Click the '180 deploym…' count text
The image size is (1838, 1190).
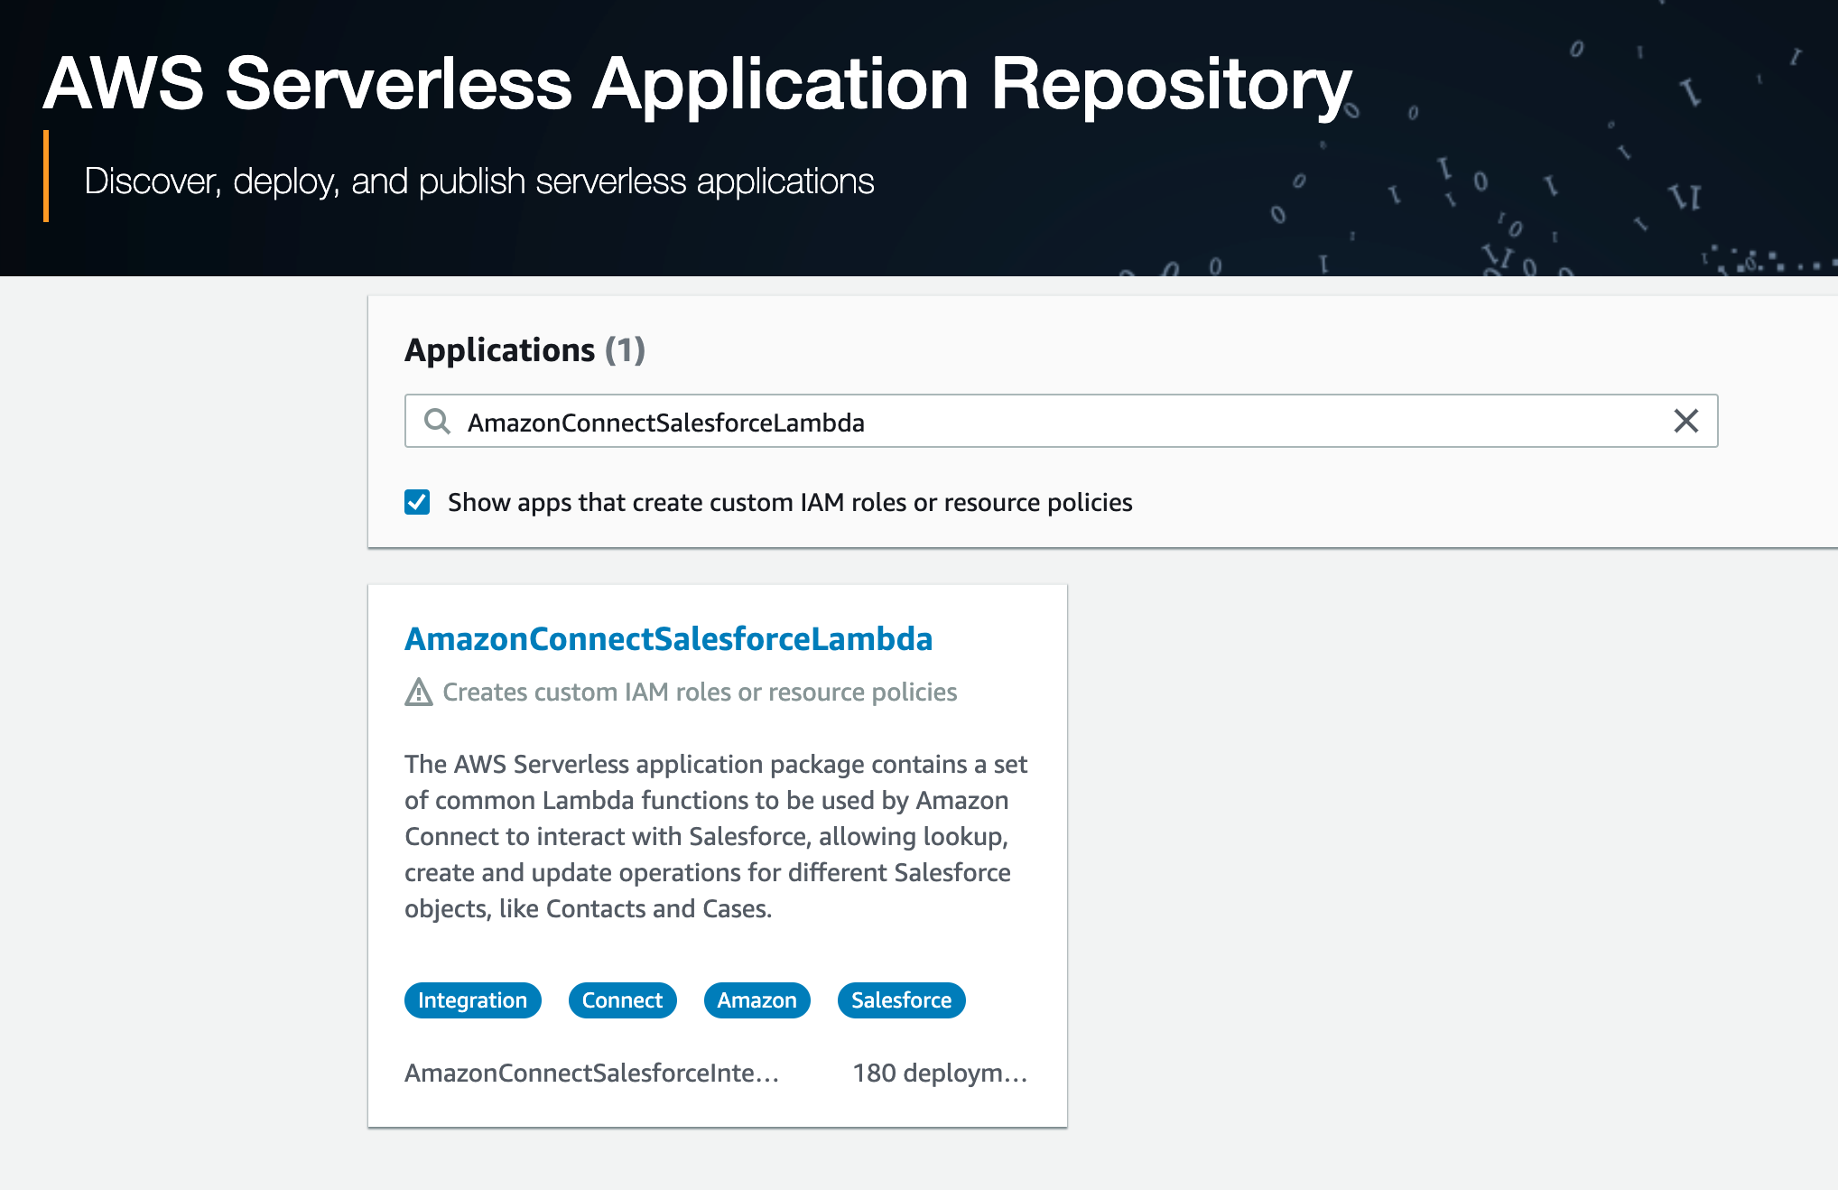tap(940, 1073)
